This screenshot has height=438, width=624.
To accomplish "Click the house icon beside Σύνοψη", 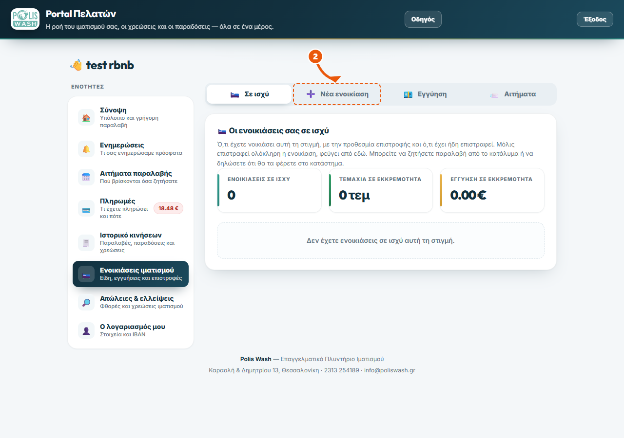I will (86, 118).
